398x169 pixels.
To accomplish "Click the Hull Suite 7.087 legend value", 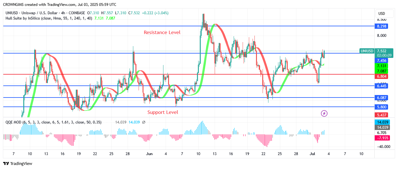I will [x=111, y=18].
